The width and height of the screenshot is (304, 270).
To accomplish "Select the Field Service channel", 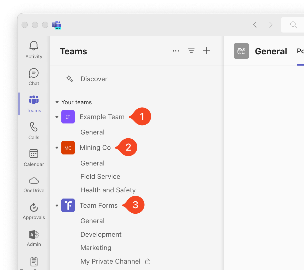I will [100, 176].
